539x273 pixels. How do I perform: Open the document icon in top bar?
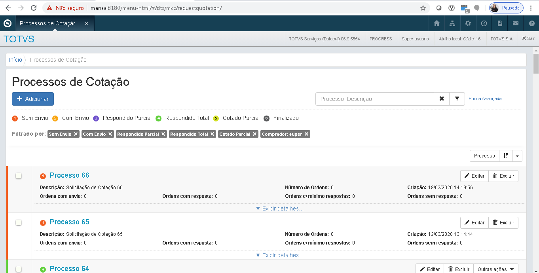pos(500,23)
